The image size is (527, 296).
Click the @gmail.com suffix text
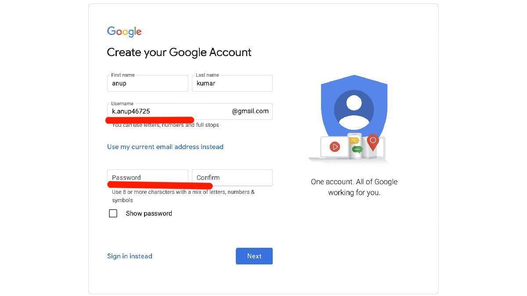click(x=250, y=111)
